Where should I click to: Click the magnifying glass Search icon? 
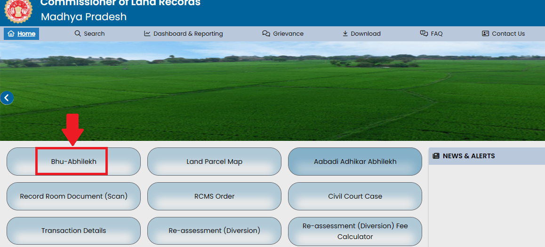(78, 33)
